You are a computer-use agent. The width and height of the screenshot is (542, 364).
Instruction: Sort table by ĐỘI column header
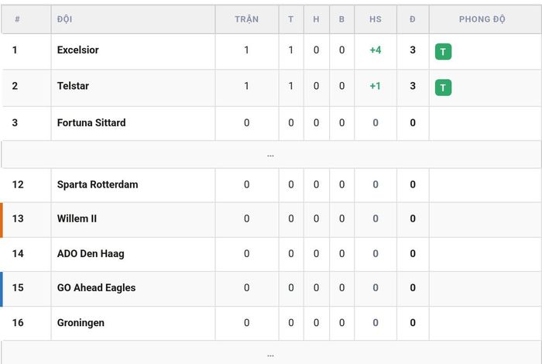point(64,19)
